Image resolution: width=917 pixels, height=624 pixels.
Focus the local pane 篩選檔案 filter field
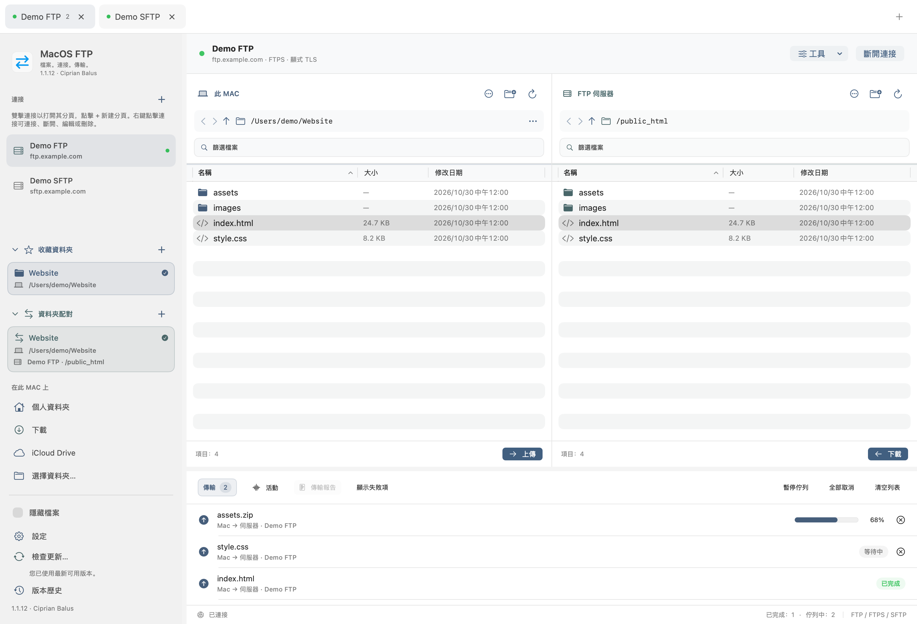(368, 147)
